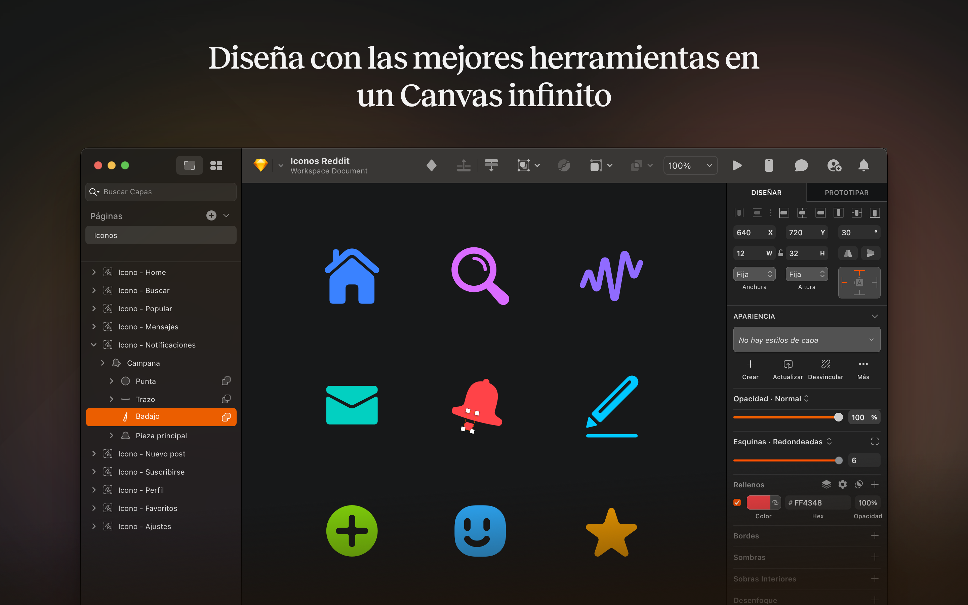Screen dimensions: 968x605
Task: Expand the Pieza principal layer
Action: click(x=111, y=435)
